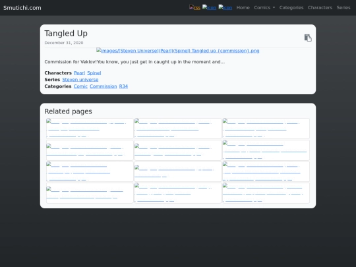356x267 pixels.
Task: Open the Categories nav item
Action: 291,7
